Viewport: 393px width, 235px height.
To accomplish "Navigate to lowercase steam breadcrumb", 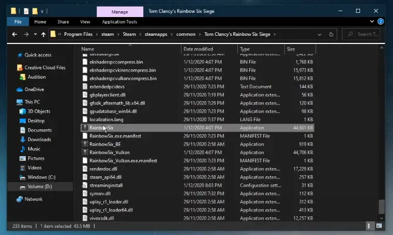I will (108, 34).
